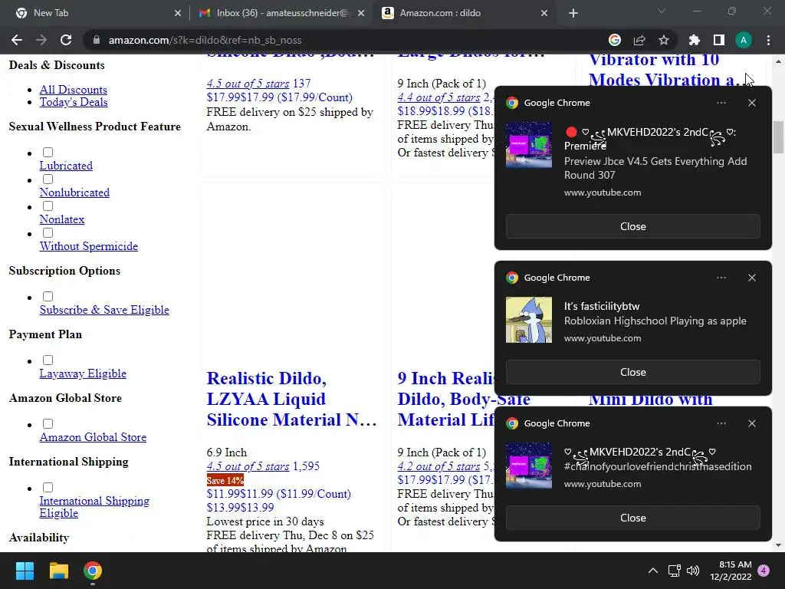This screenshot has width=785, height=589.
Task: Click the Lubricated filter link
Action: (x=66, y=166)
